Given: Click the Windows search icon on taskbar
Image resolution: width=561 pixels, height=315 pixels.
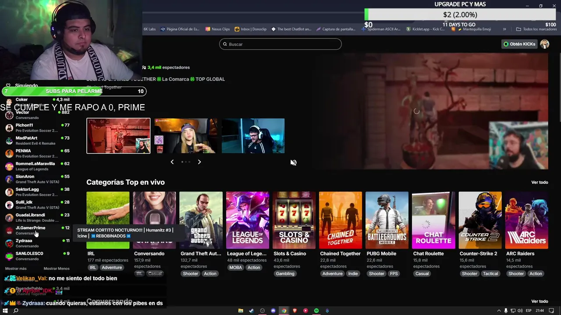Looking at the screenshot, I should click(x=16, y=311).
